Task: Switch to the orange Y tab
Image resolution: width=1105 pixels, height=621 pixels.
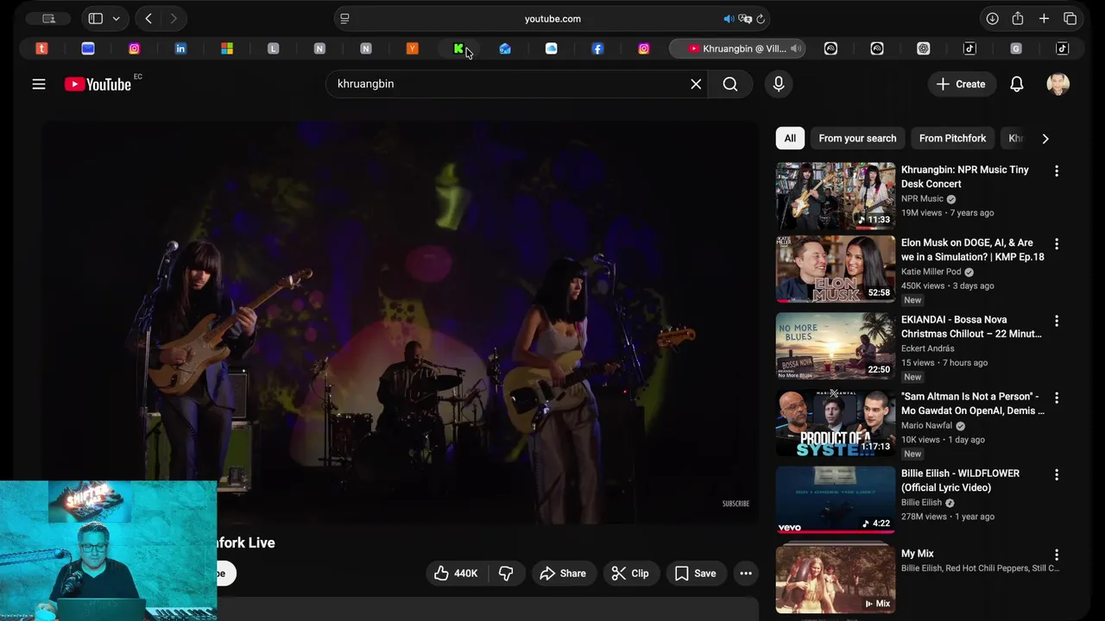Action: point(412,48)
